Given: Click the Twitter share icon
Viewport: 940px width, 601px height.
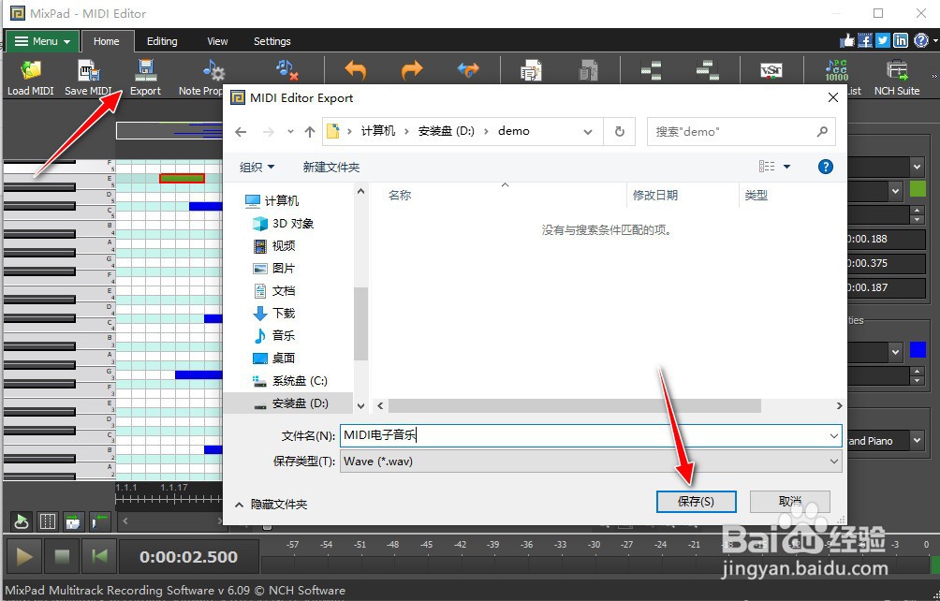Looking at the screenshot, I should point(883,40).
